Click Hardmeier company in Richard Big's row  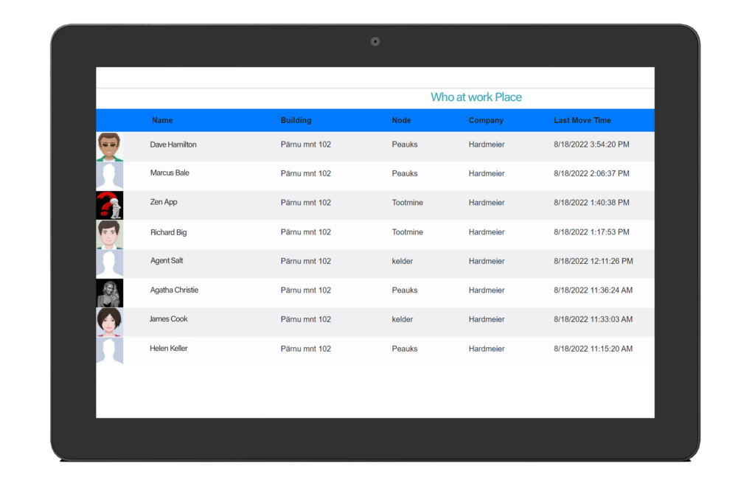click(487, 232)
